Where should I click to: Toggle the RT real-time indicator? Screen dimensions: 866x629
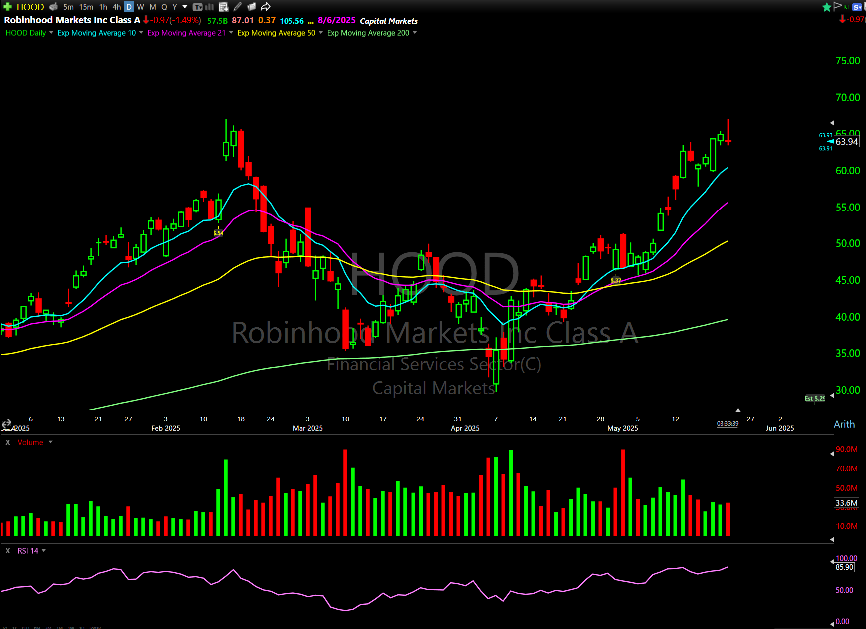846,6
